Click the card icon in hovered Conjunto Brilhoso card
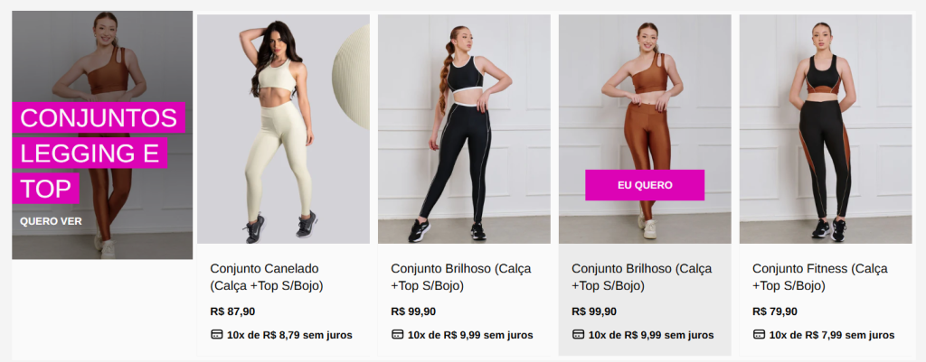Viewport: 926px width, 362px height. [578, 335]
